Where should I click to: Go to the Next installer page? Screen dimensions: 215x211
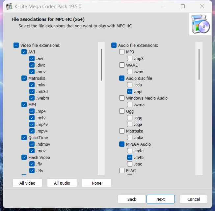(x=160, y=199)
